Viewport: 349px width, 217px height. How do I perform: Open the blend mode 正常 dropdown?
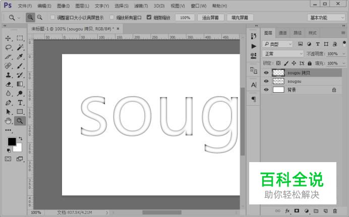click(x=282, y=54)
